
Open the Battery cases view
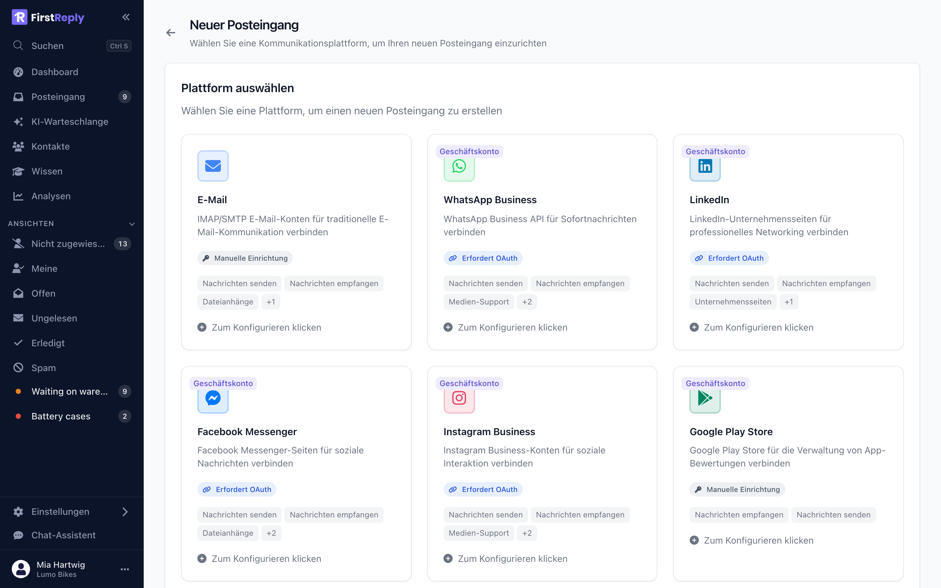coord(72,416)
